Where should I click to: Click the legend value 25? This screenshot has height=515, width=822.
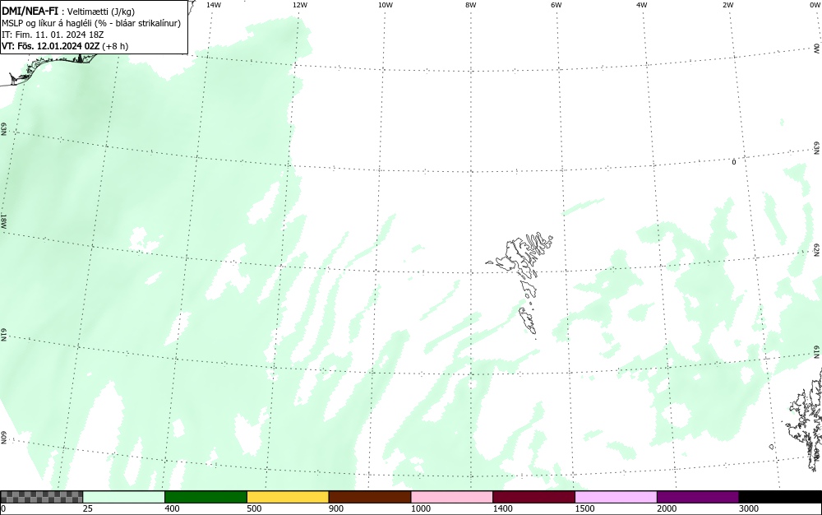click(88, 508)
